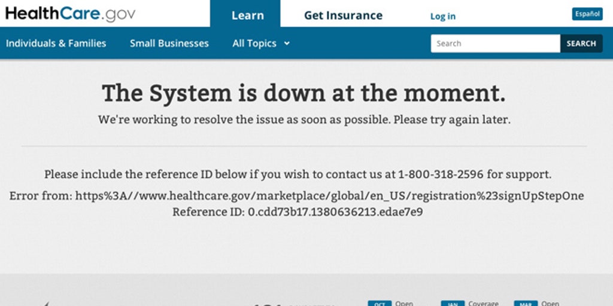
Task: Click the 'System is down' heading
Action: (304, 93)
